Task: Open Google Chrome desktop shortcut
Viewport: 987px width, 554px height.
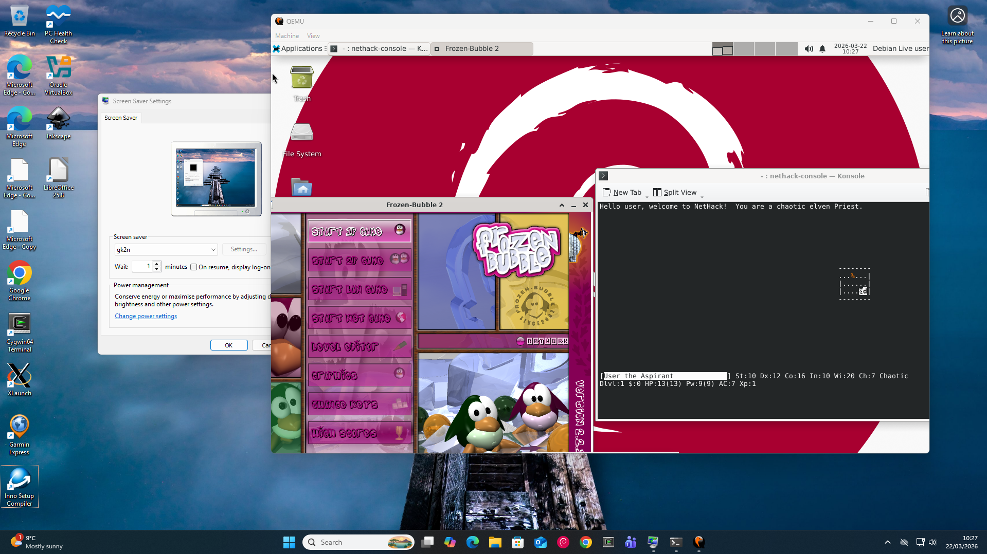Action: point(20,282)
